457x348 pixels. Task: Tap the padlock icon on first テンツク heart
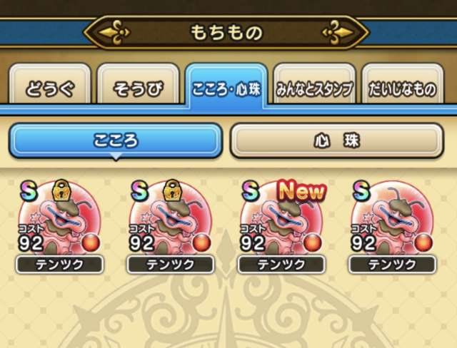pos(61,190)
